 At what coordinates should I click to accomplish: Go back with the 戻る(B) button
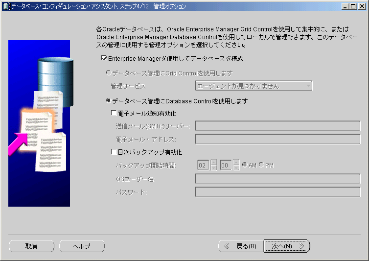[241, 246]
